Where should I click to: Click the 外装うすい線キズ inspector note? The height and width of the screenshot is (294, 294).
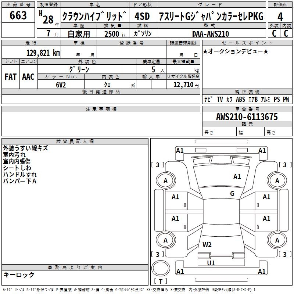(x=25, y=148)
